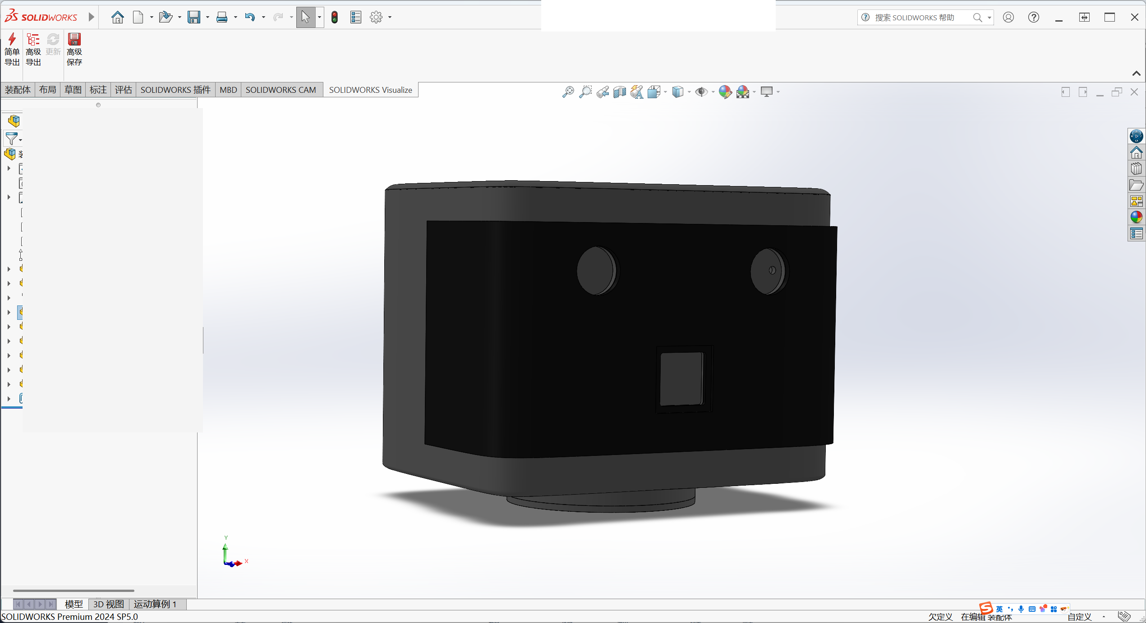The height and width of the screenshot is (623, 1146).
Task: Open Display Style dropdown arrow
Action: 689,92
